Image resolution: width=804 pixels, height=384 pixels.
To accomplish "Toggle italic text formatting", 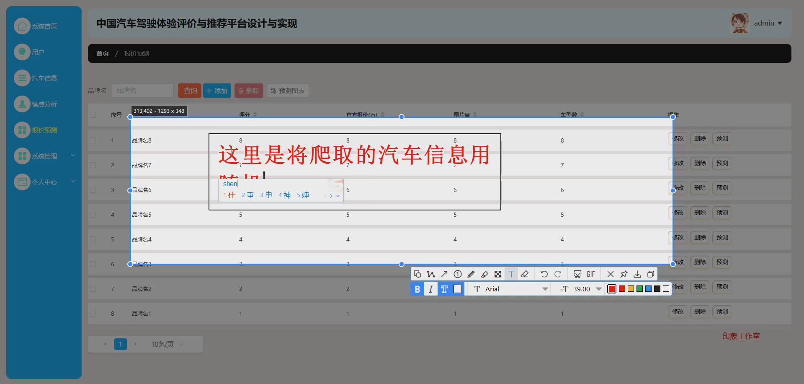I will [431, 289].
